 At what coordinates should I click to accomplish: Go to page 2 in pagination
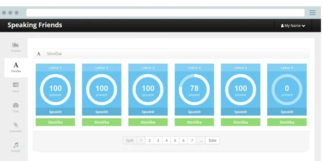click(x=150, y=141)
